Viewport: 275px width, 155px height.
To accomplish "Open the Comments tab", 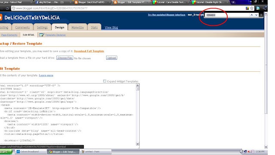I will click(x=22, y=27).
